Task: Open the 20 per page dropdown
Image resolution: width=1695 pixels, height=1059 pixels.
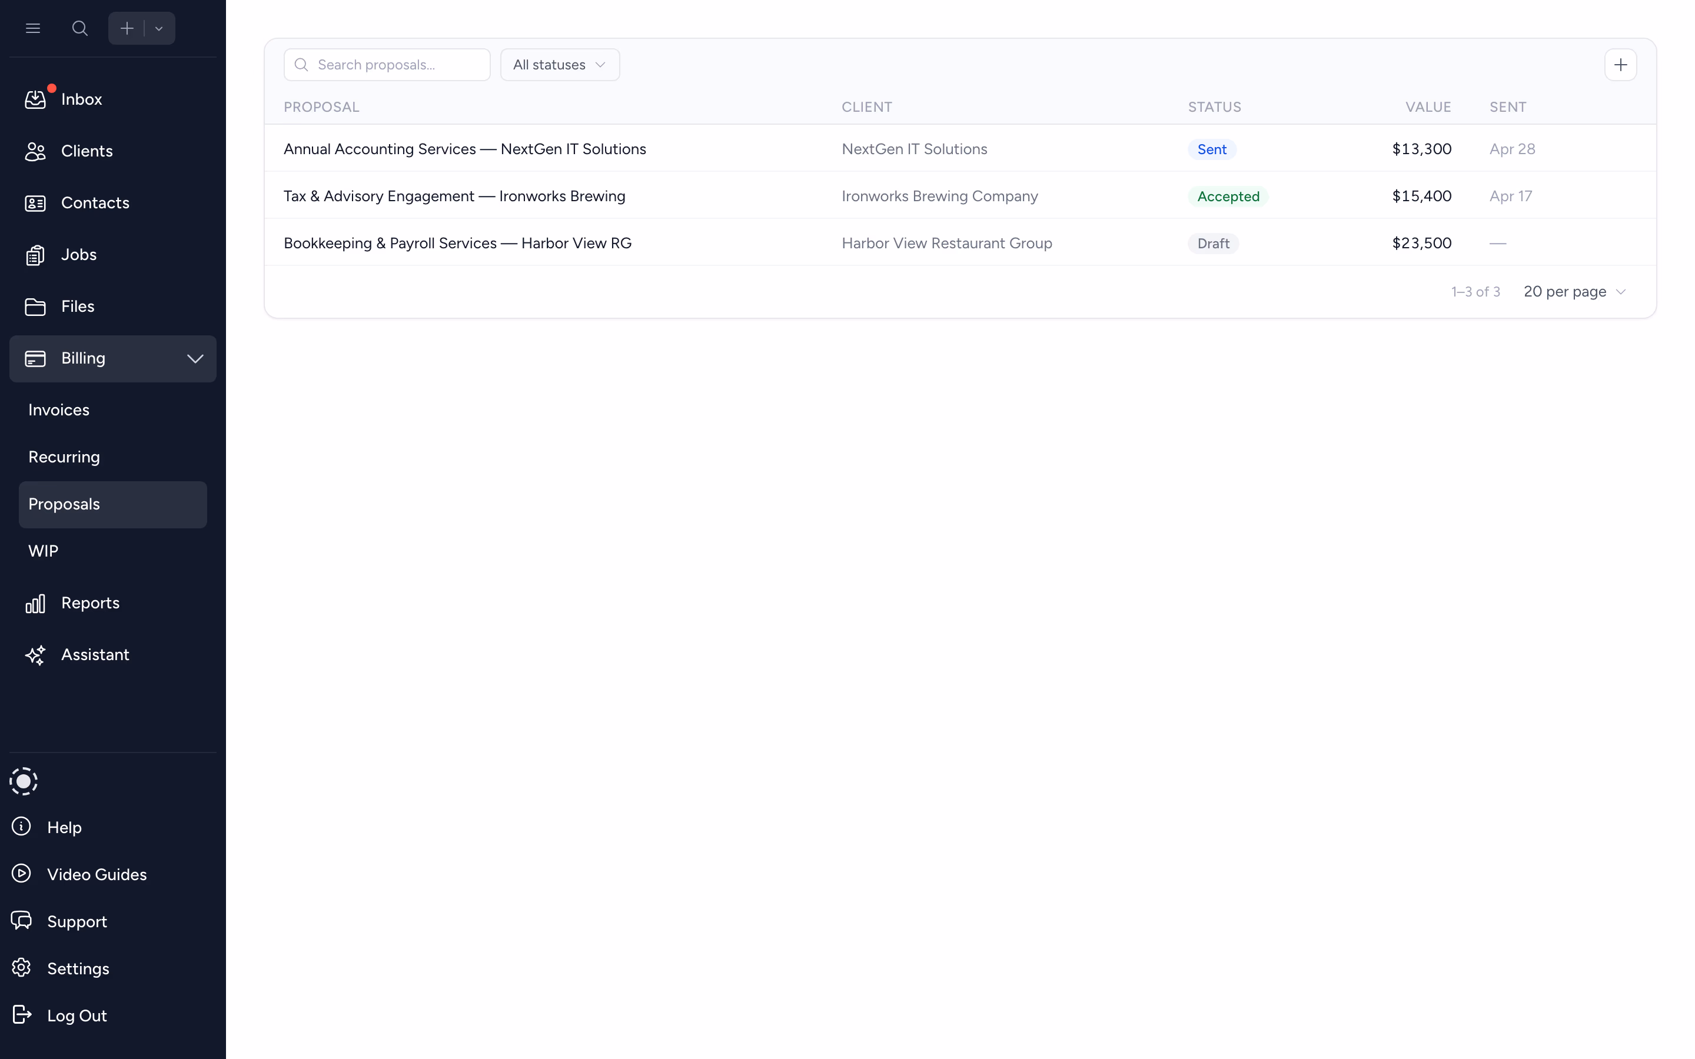Action: click(x=1574, y=292)
